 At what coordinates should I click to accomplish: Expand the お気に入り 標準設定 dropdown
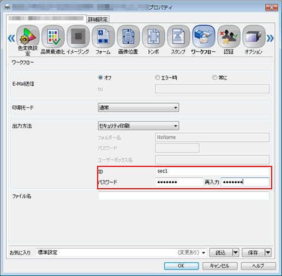[x=121, y=253]
